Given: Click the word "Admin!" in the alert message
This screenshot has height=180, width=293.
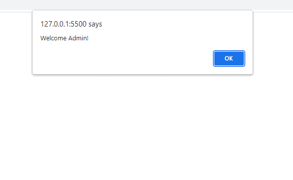Looking at the screenshot, I should (x=78, y=38).
